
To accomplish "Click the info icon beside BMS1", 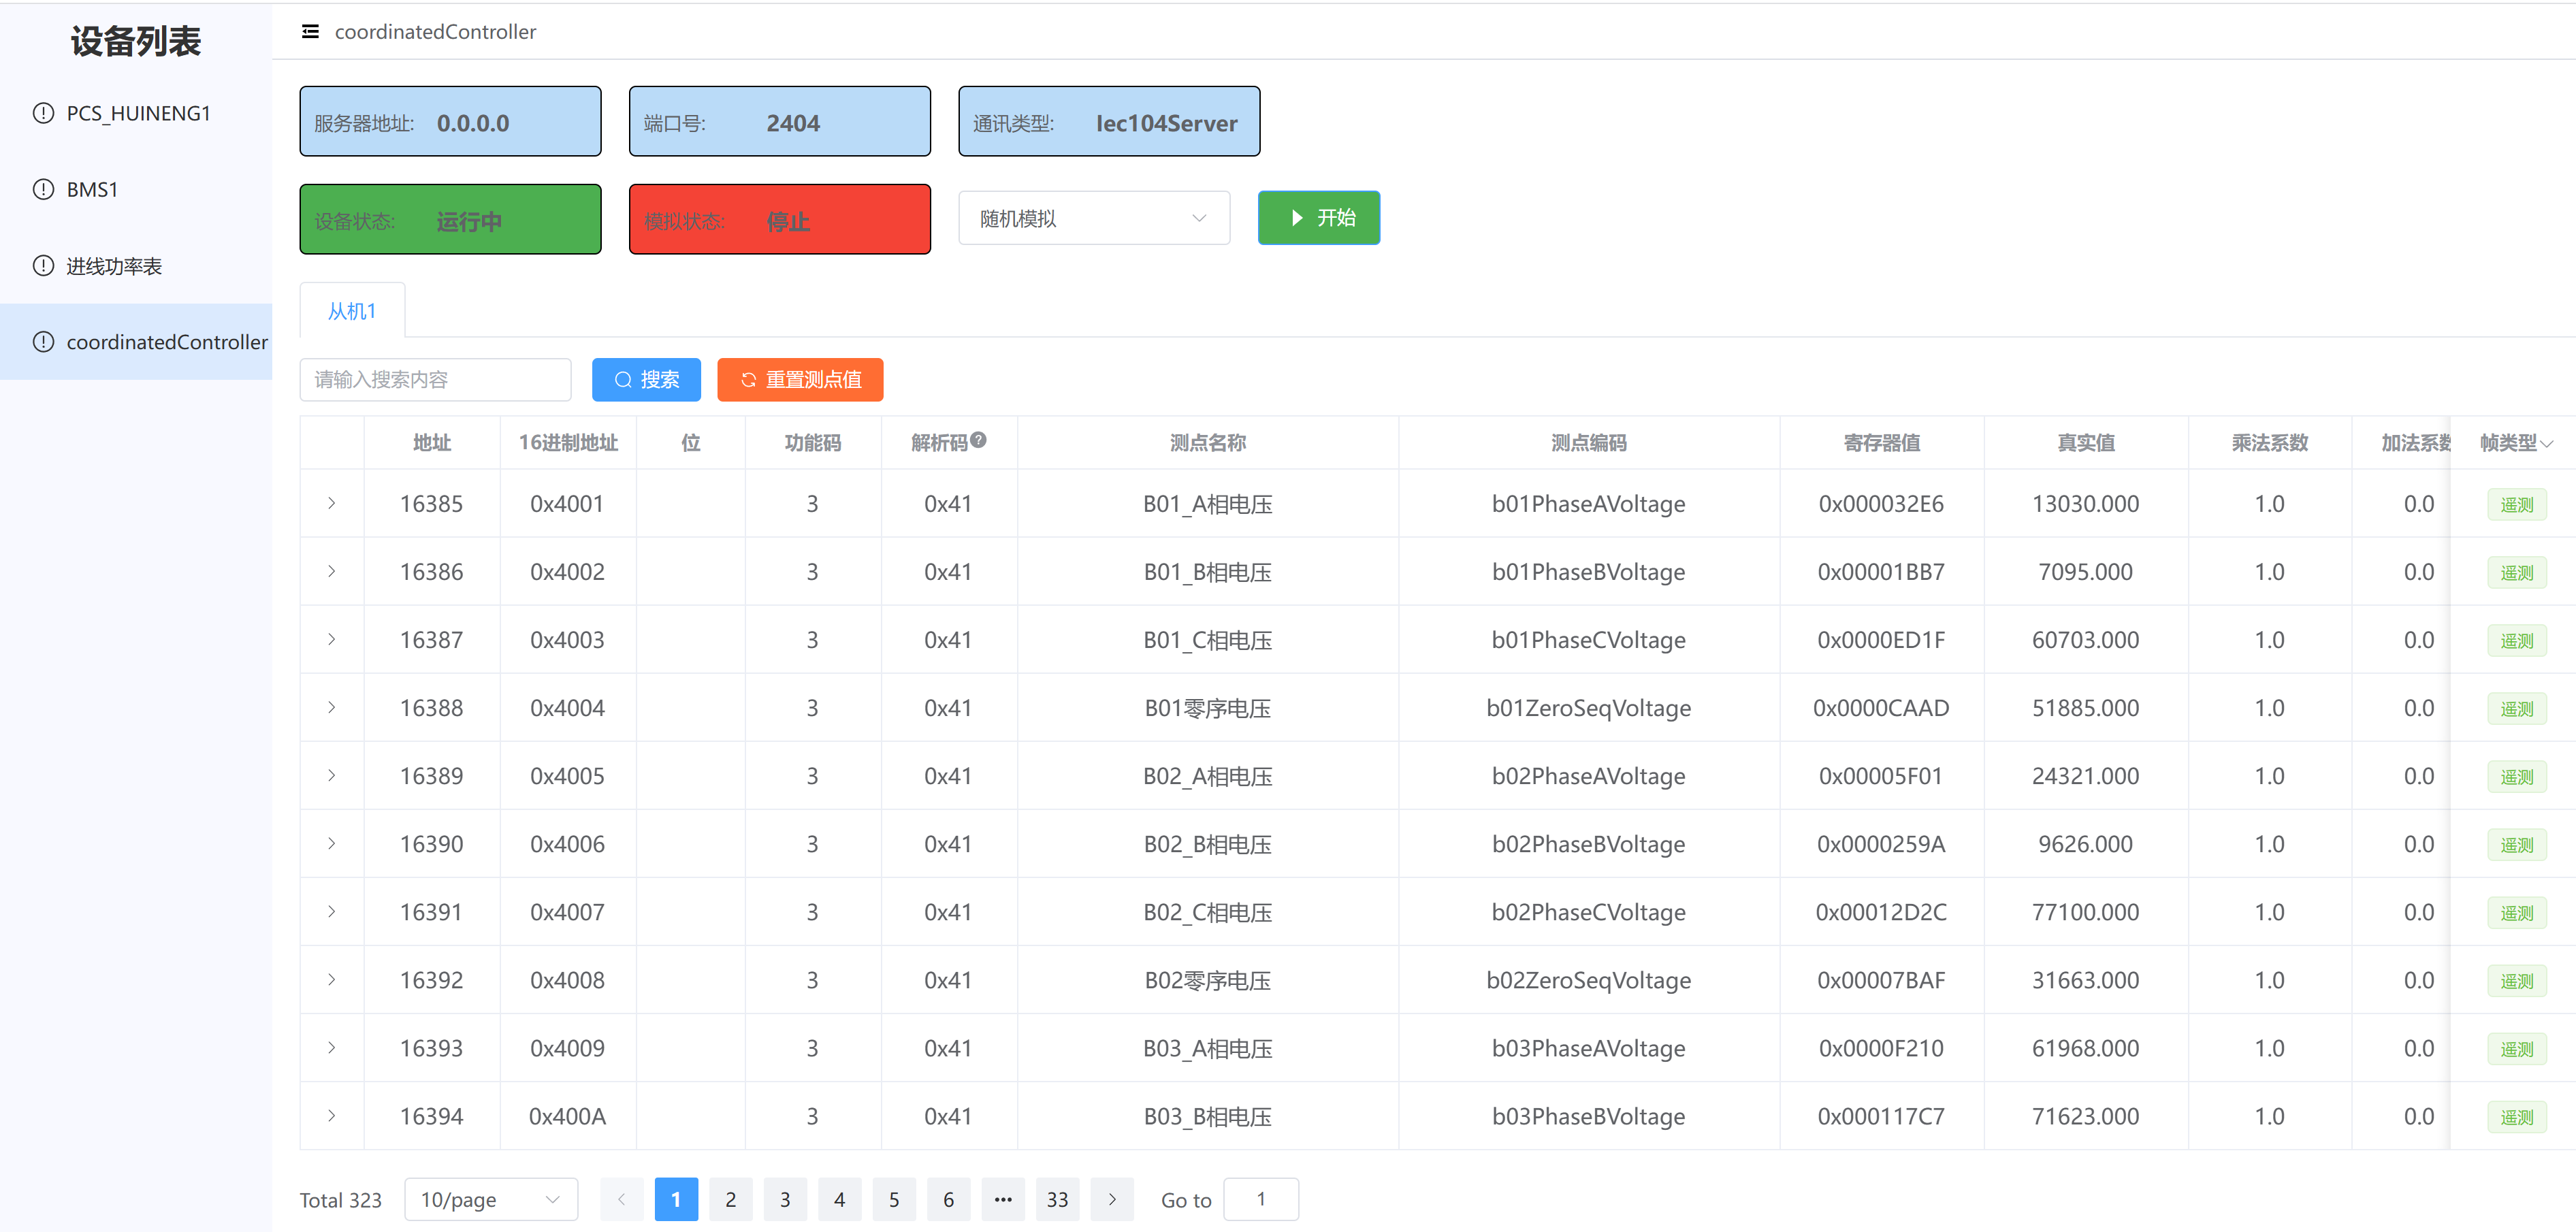I will 43,189.
